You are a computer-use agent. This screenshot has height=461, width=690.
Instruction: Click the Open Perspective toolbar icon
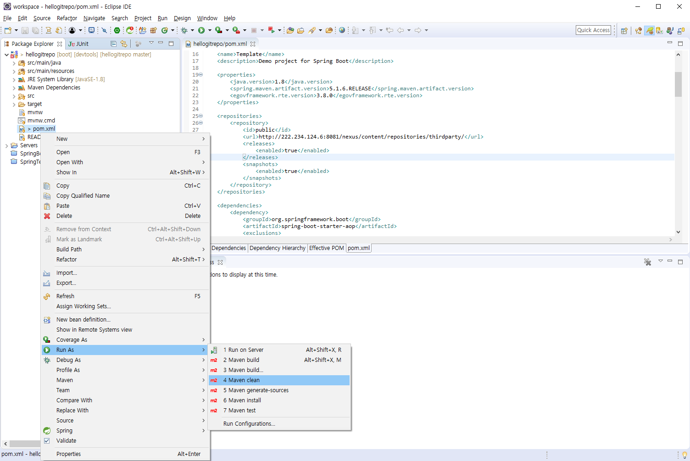point(624,31)
